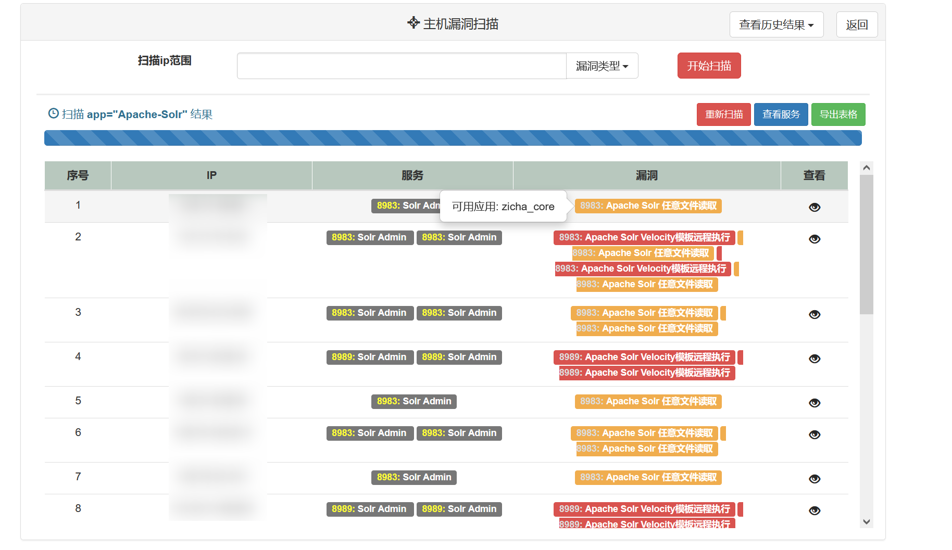Click first 8989 Velocity模板远程执行 tag in row 4
This screenshot has width=952, height=550.
tap(645, 357)
